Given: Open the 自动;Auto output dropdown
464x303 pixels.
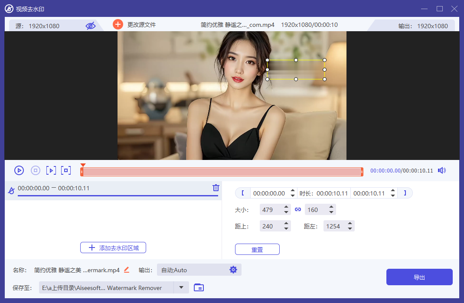Looking at the screenshot, I should [x=199, y=269].
